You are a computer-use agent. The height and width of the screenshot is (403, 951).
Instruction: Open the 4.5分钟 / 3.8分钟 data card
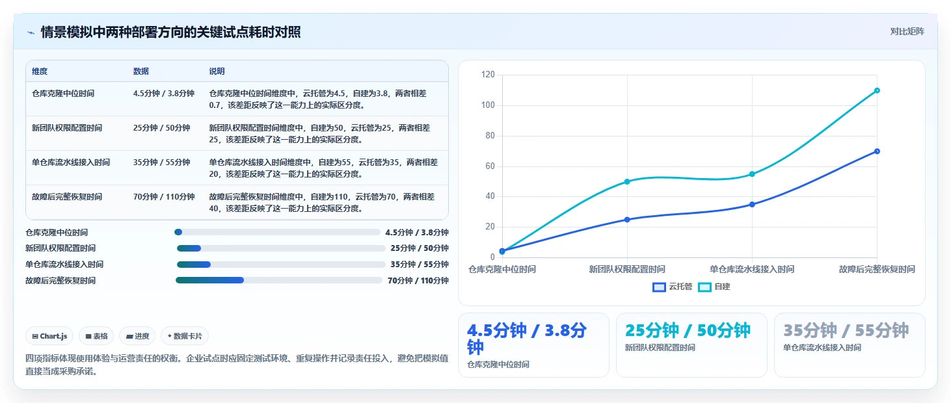(533, 345)
